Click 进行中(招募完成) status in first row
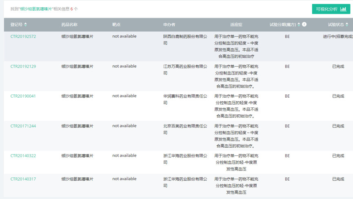Screen dimensions: 353x199 pos(338,36)
